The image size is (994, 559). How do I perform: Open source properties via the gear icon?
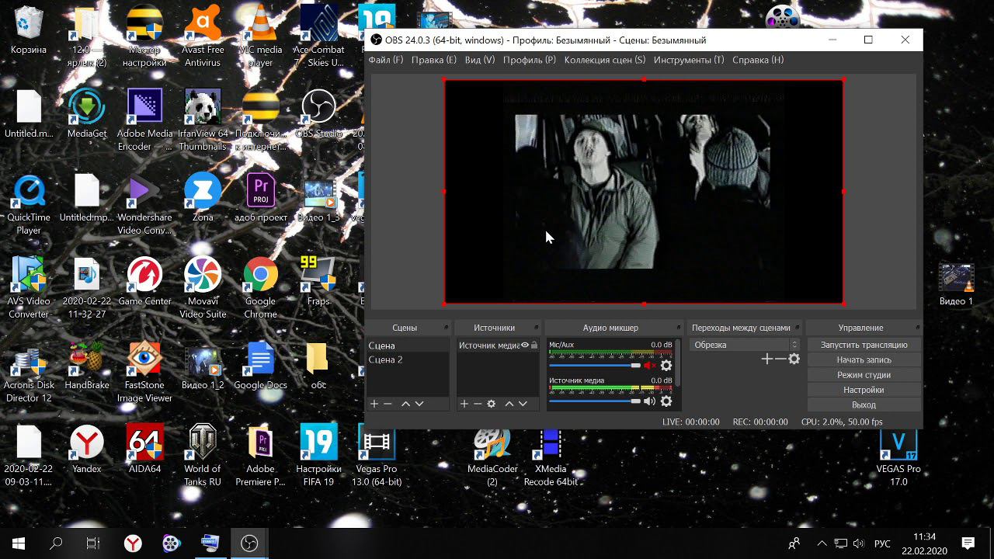491,404
